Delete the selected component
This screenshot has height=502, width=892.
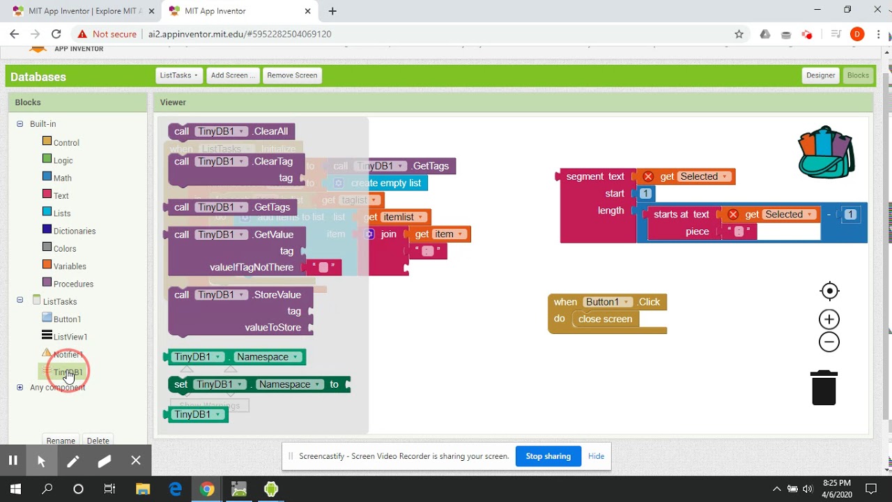(x=98, y=440)
